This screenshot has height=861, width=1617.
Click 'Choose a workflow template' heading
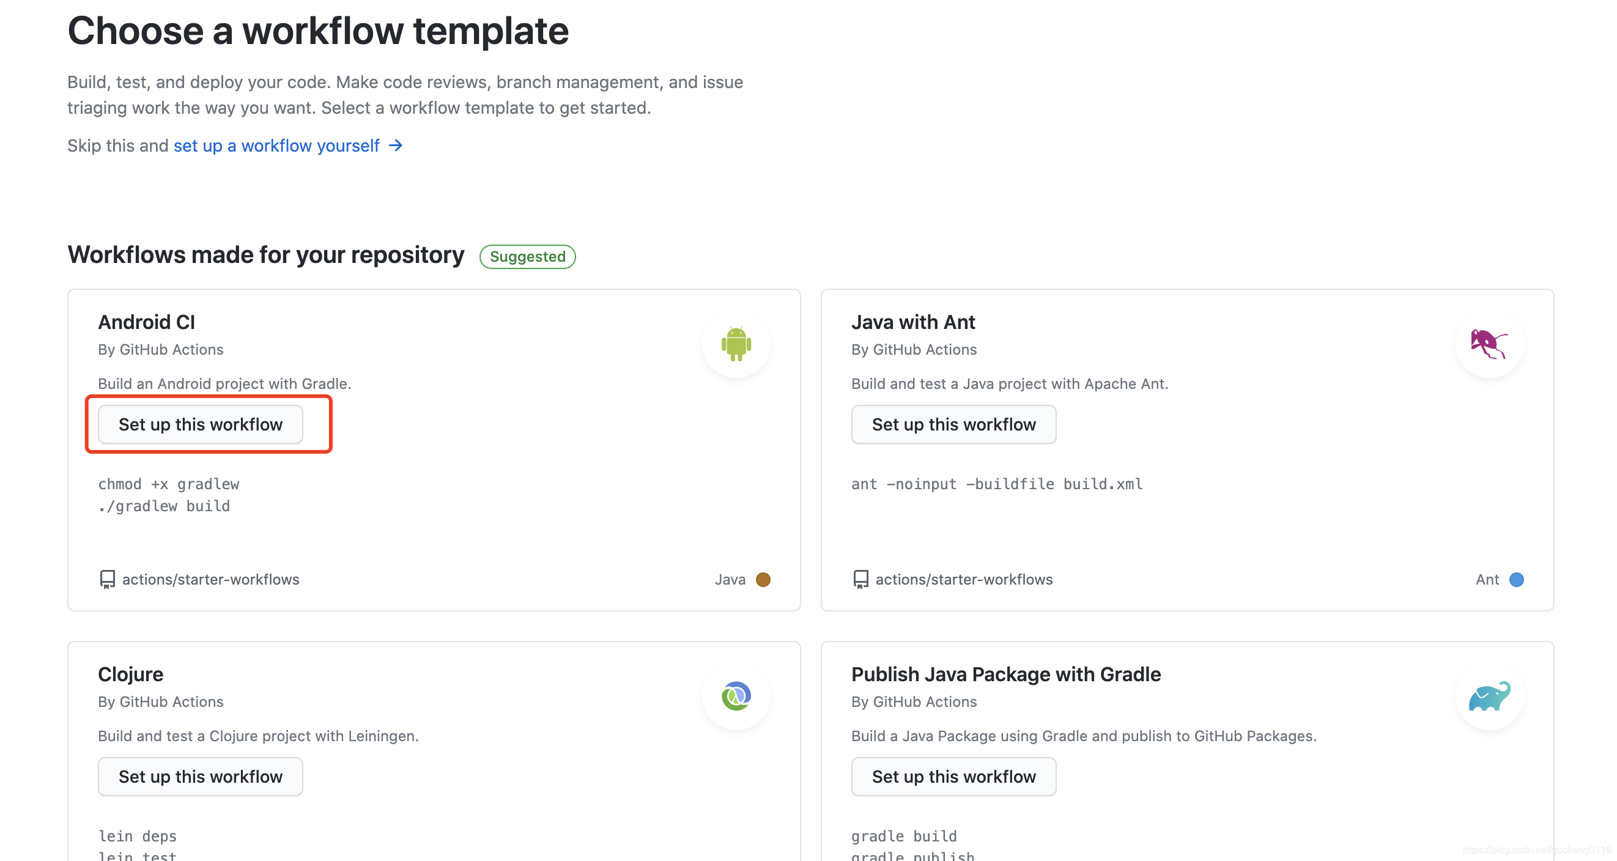coord(317,30)
